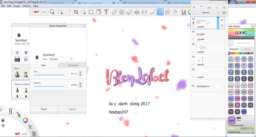256x137 pixels.
Task: Open the layer panel hamburger menu
Action: pyautogui.click(x=224, y=7)
